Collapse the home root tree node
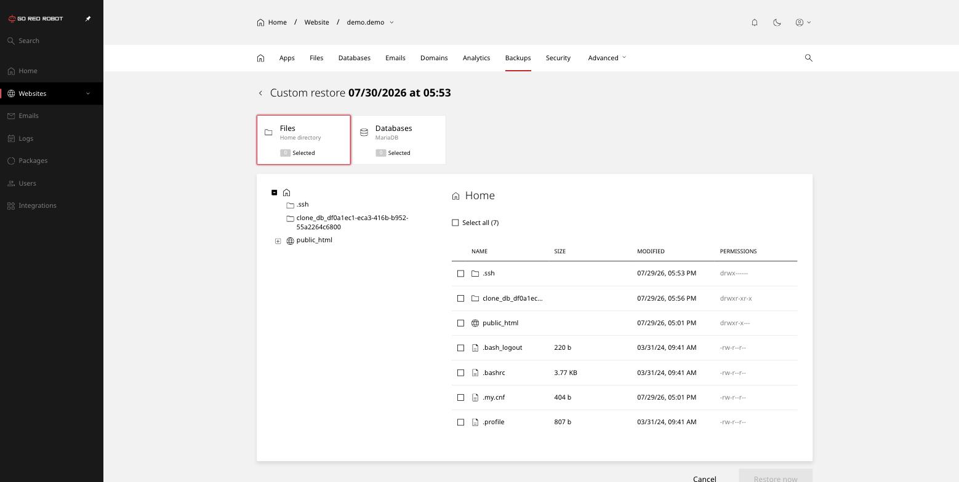The image size is (959, 482). [x=275, y=192]
